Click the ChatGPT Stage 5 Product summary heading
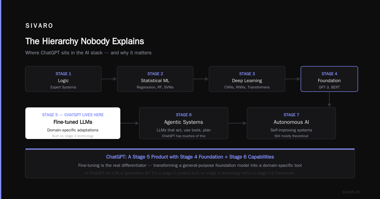 point(190,157)
